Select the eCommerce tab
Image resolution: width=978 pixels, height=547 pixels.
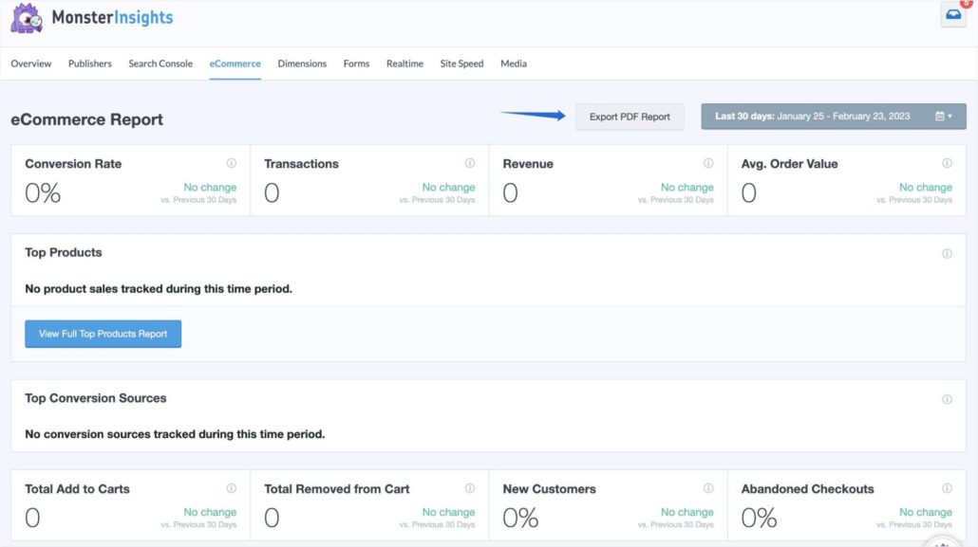235,64
